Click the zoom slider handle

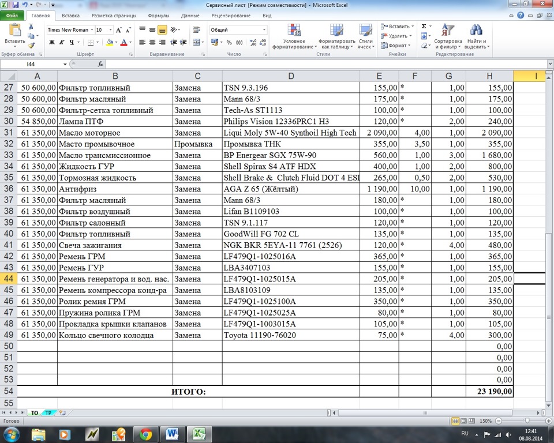click(527, 421)
